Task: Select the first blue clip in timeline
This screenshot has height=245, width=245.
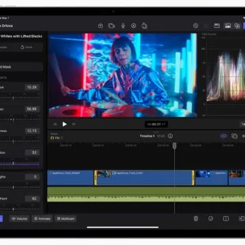Action: pyautogui.click(x=70, y=178)
